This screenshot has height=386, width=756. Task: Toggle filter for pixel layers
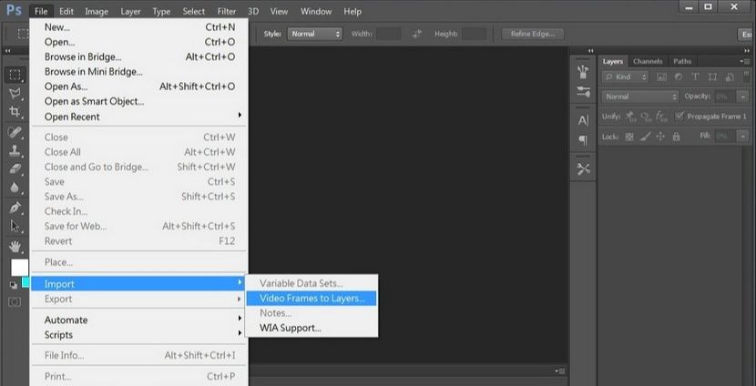coord(661,76)
